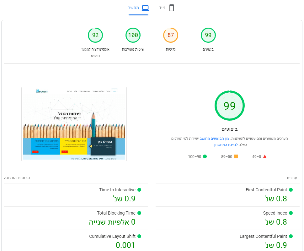The image size is (304, 251).
Task: Click the 0.001 Cumulative Layout Shift value
Action: [x=125, y=245]
